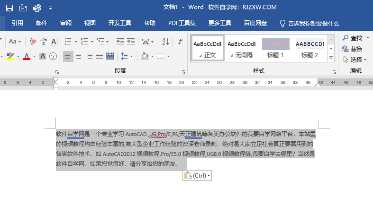Open the 开发工具 tab
The image size is (373, 214).
click(x=120, y=23)
